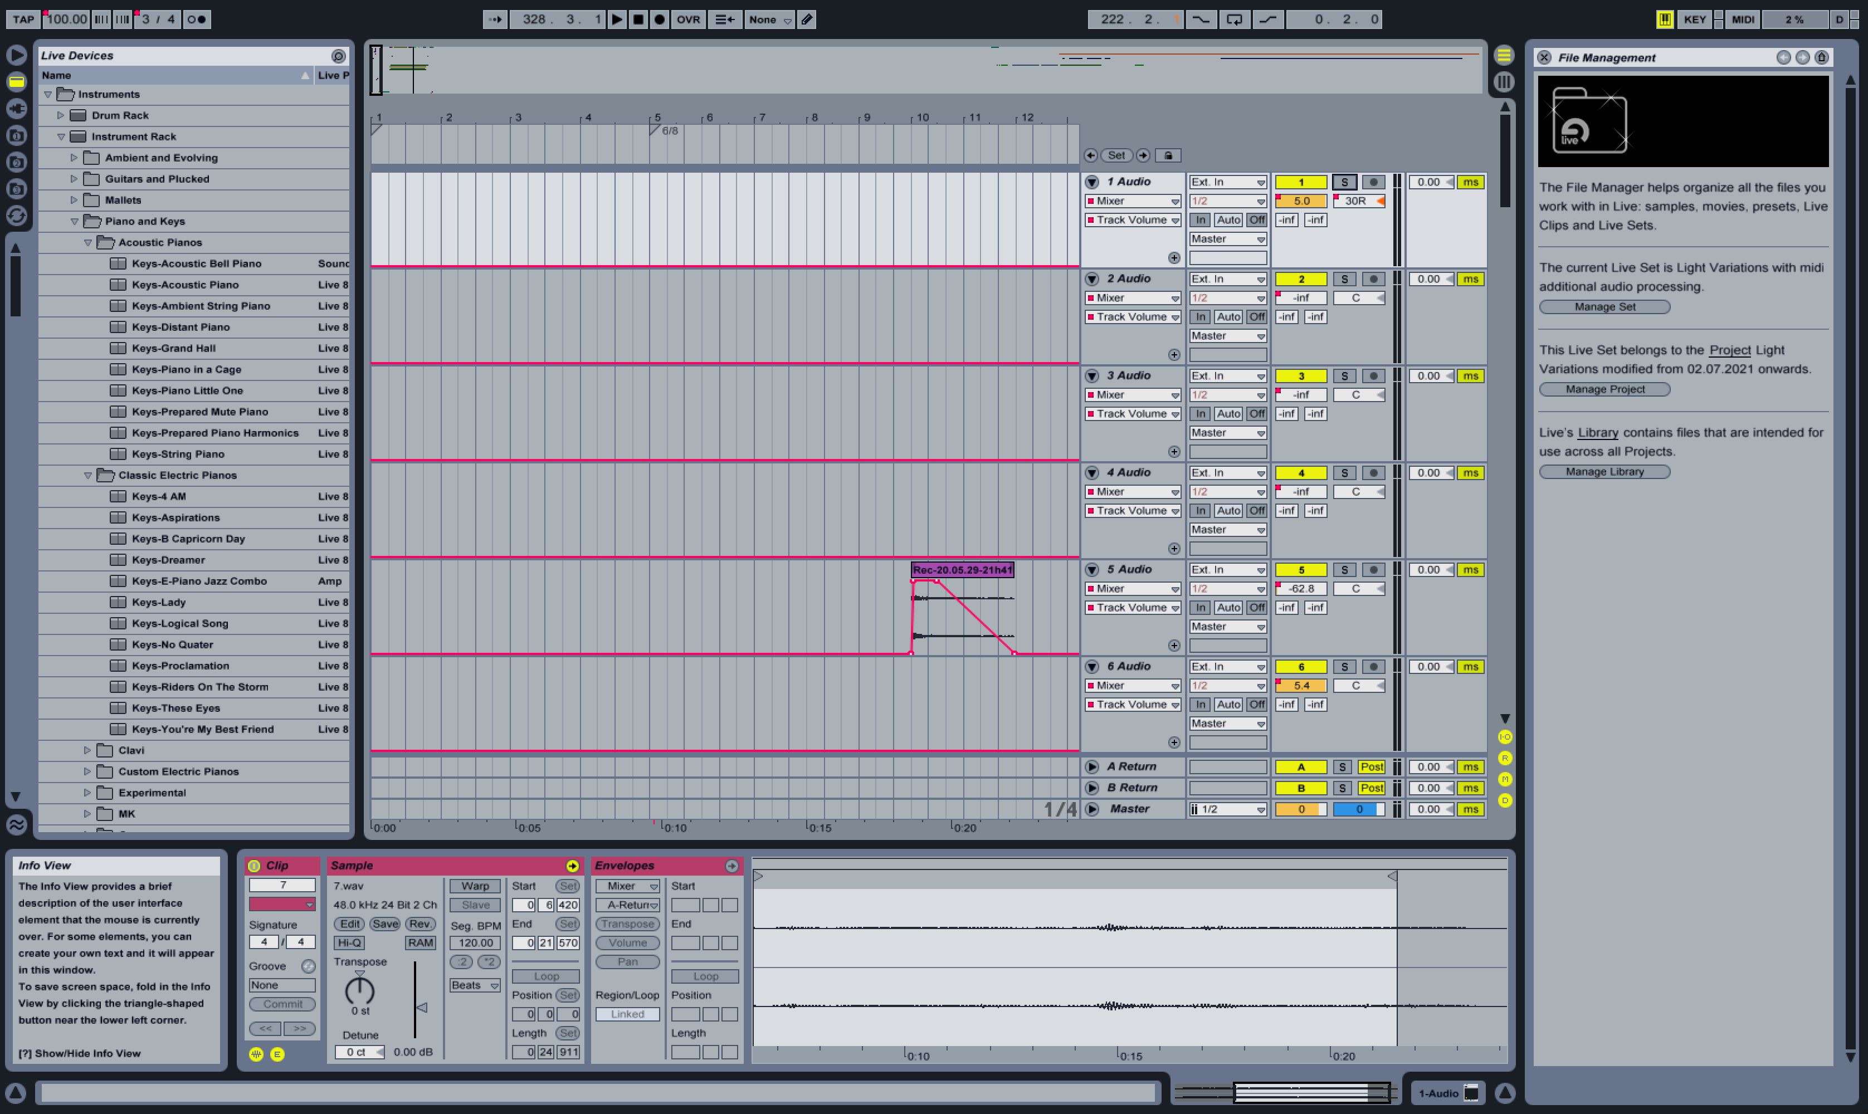Image resolution: width=1868 pixels, height=1114 pixels.
Task: Enable the Warp switch in the Sample box
Action: (475, 887)
